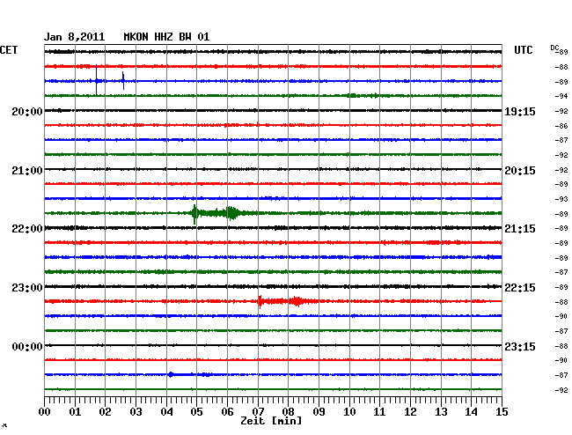Click the date label Jan 8,2011

(x=74, y=37)
